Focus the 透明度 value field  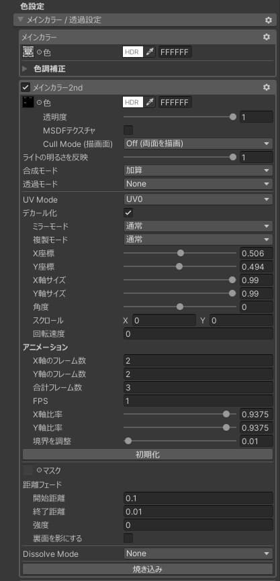(x=256, y=117)
